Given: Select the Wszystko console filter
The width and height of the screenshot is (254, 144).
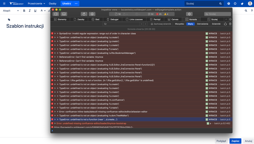Looking at the screenshot, I should click(179, 24).
